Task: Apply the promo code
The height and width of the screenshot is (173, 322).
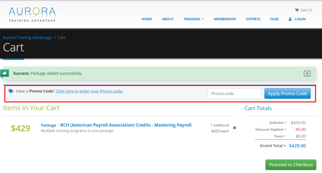Action: click(287, 94)
